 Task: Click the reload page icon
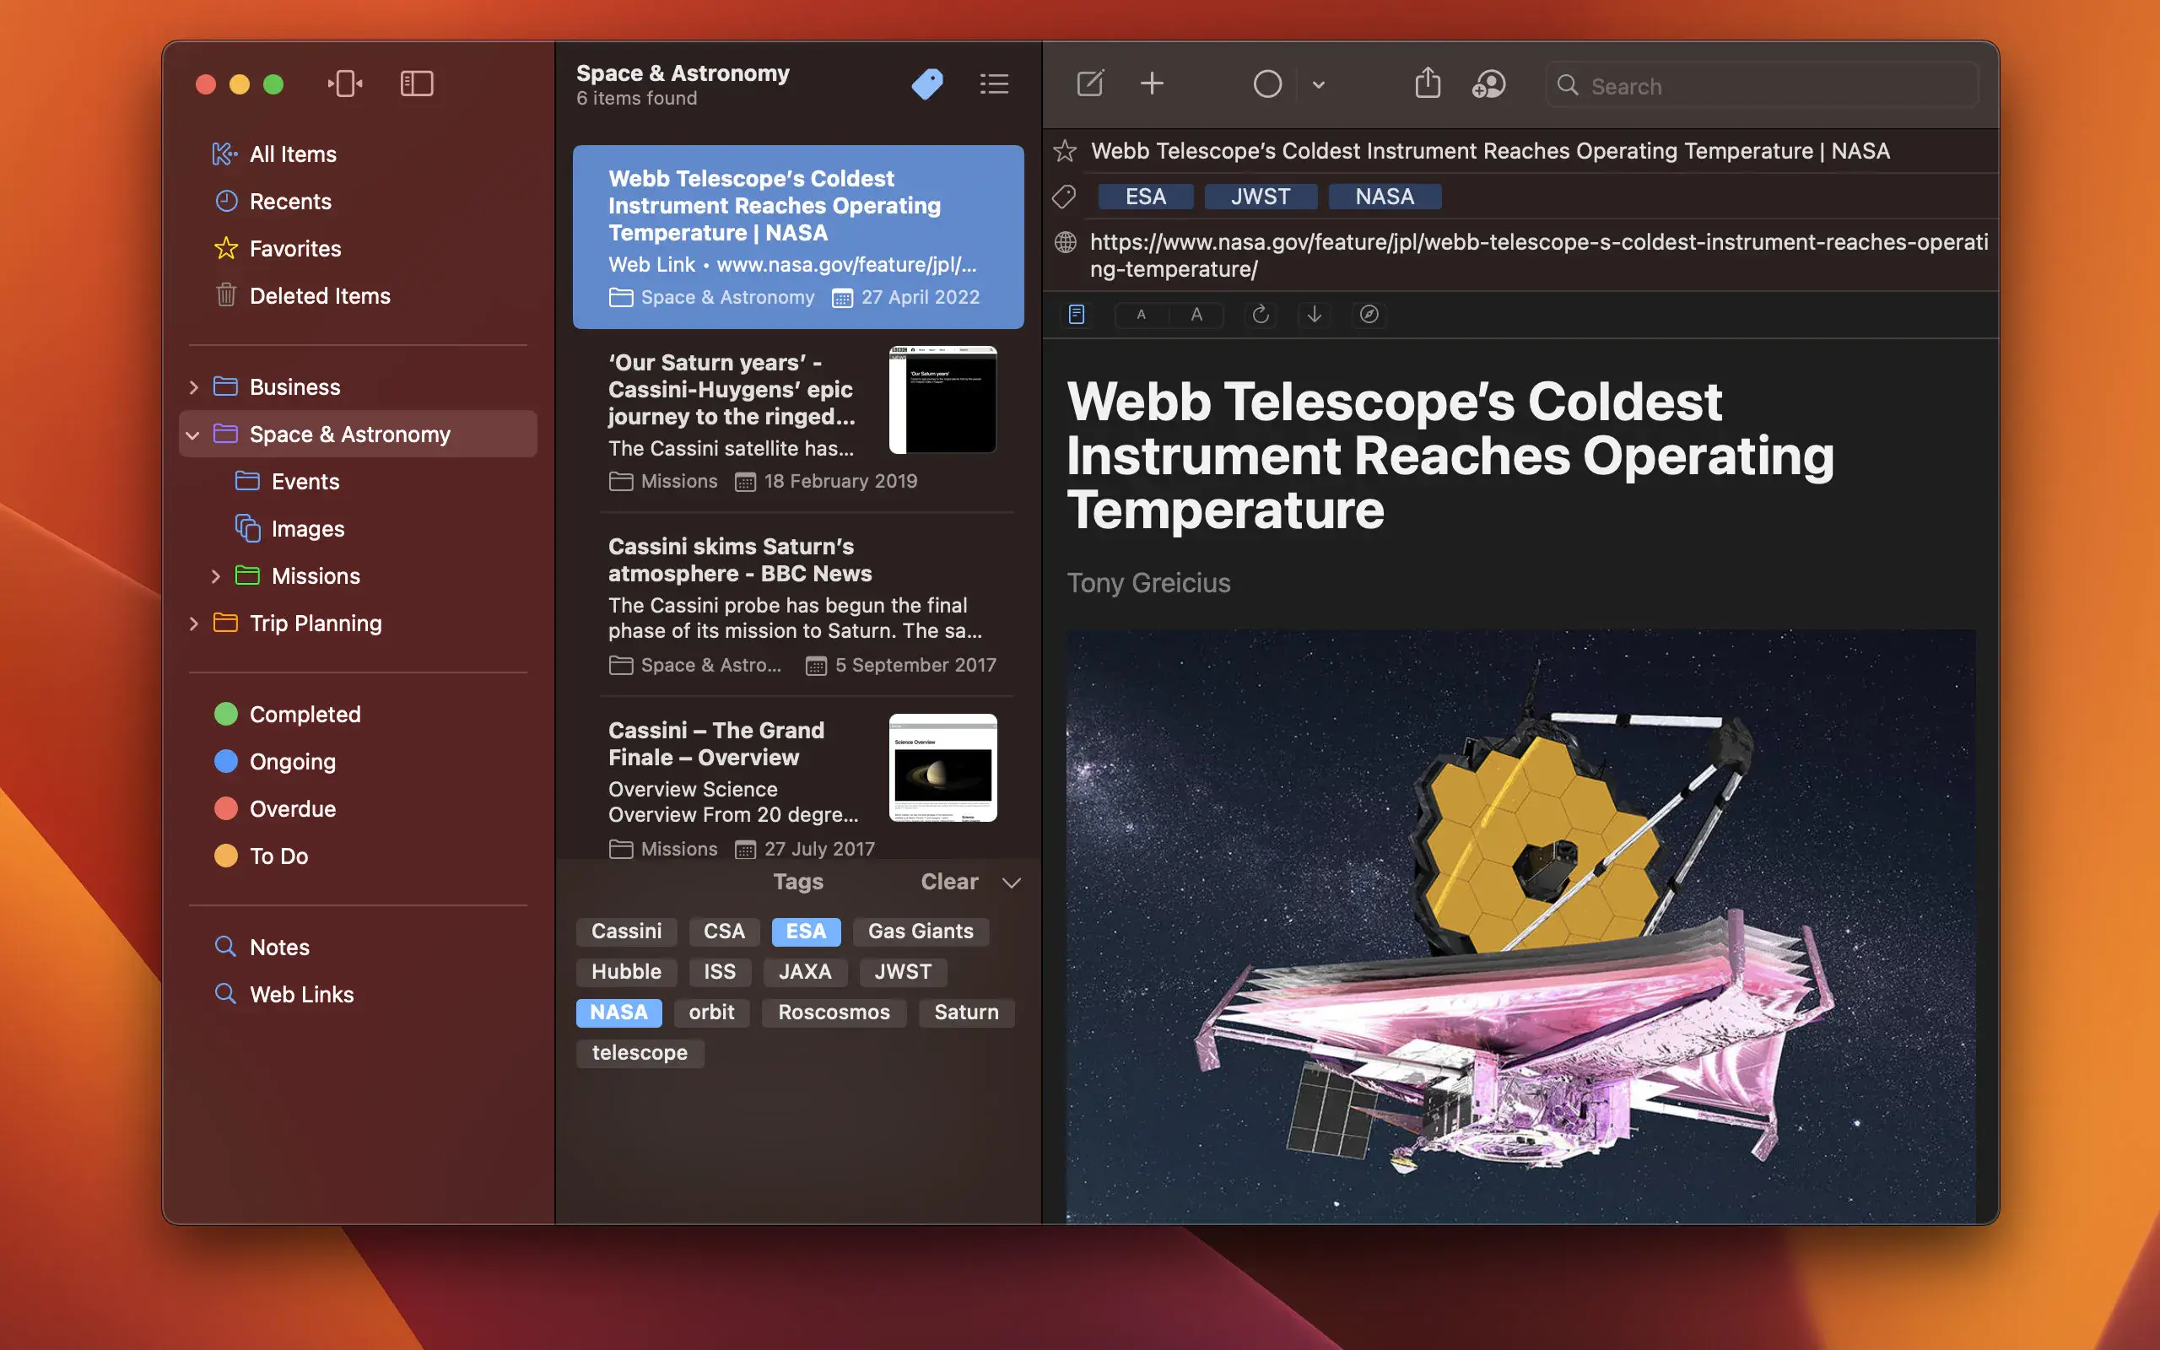point(1261,314)
